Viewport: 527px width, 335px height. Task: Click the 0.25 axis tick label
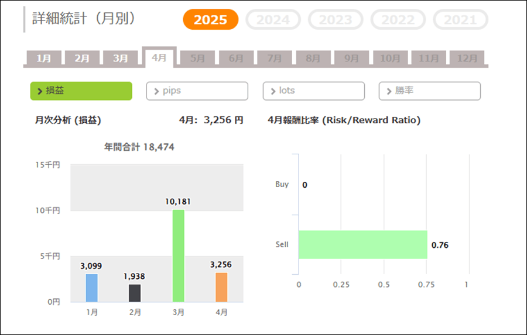pos(341,285)
